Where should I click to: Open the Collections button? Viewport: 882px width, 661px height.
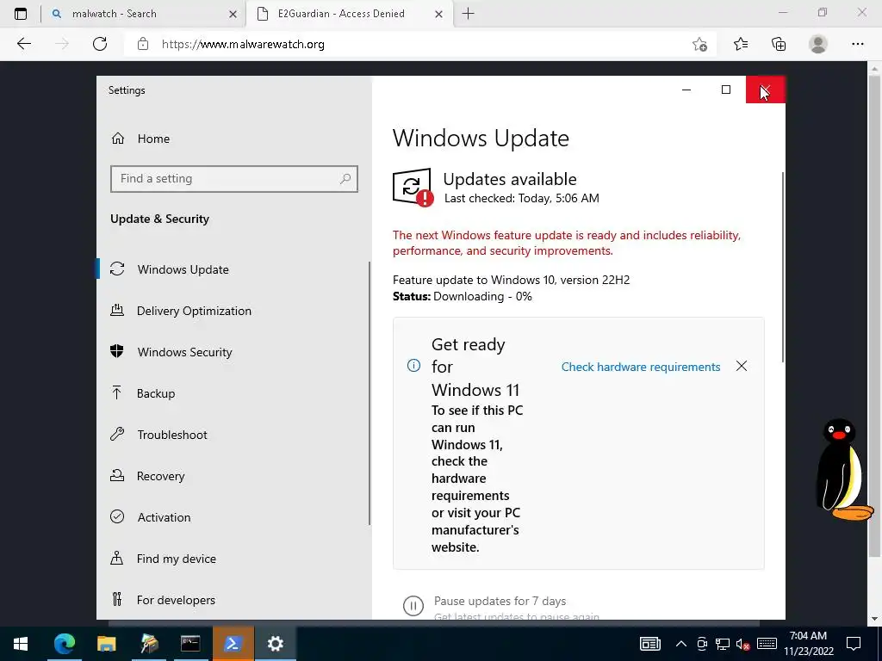pyautogui.click(x=779, y=44)
